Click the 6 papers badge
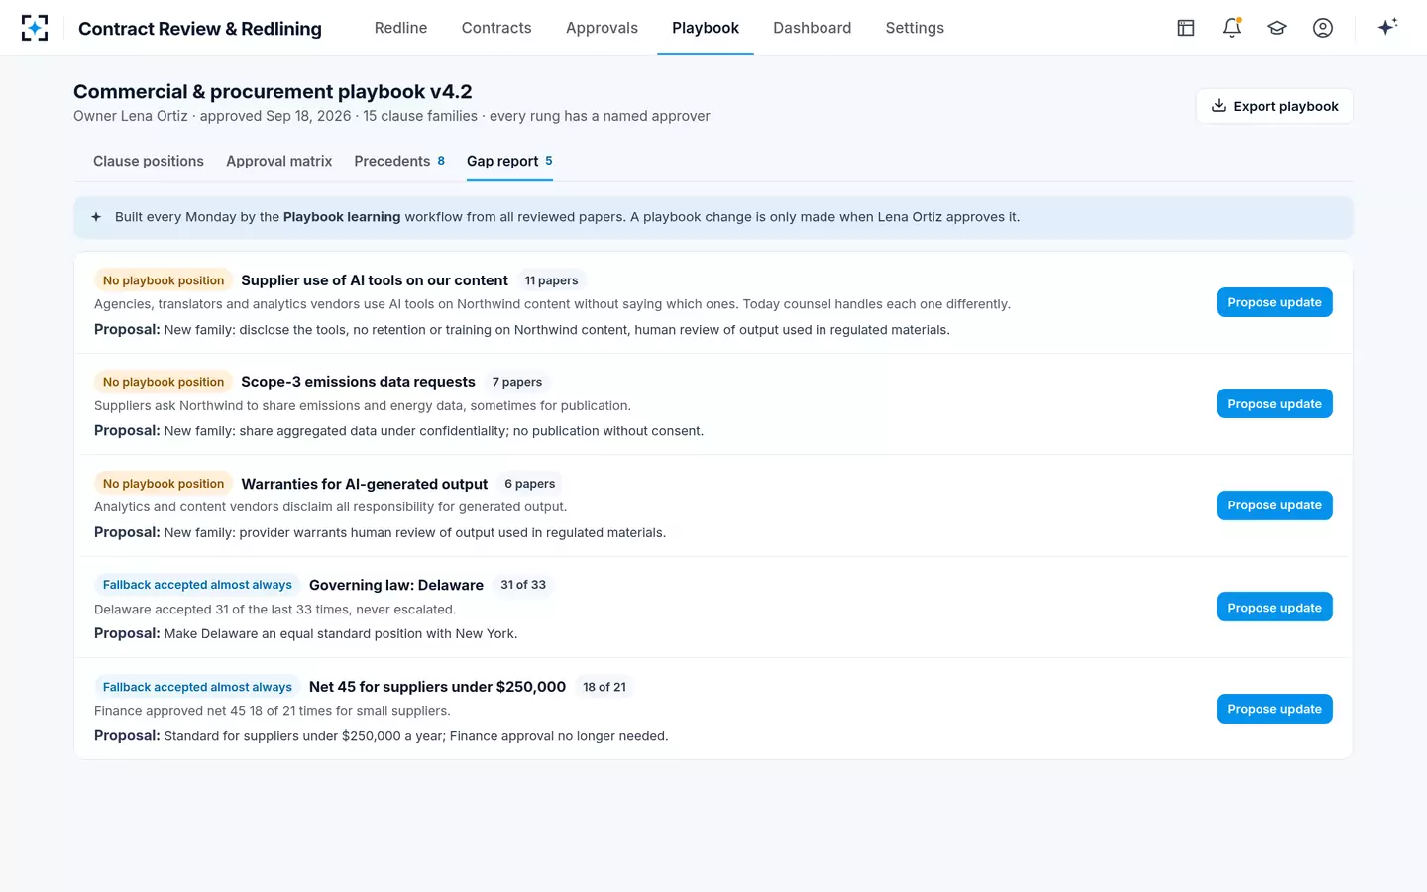 click(x=530, y=484)
